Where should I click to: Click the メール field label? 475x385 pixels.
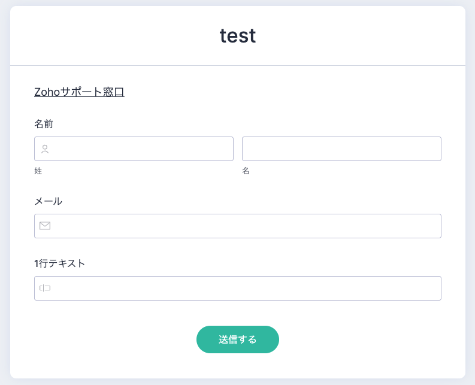point(48,201)
